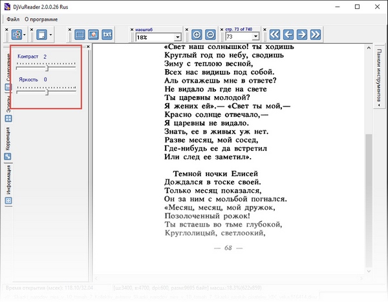The image size is (388, 302).
Task: Close the navigation arrows toolbar group
Action: (x=264, y=30)
